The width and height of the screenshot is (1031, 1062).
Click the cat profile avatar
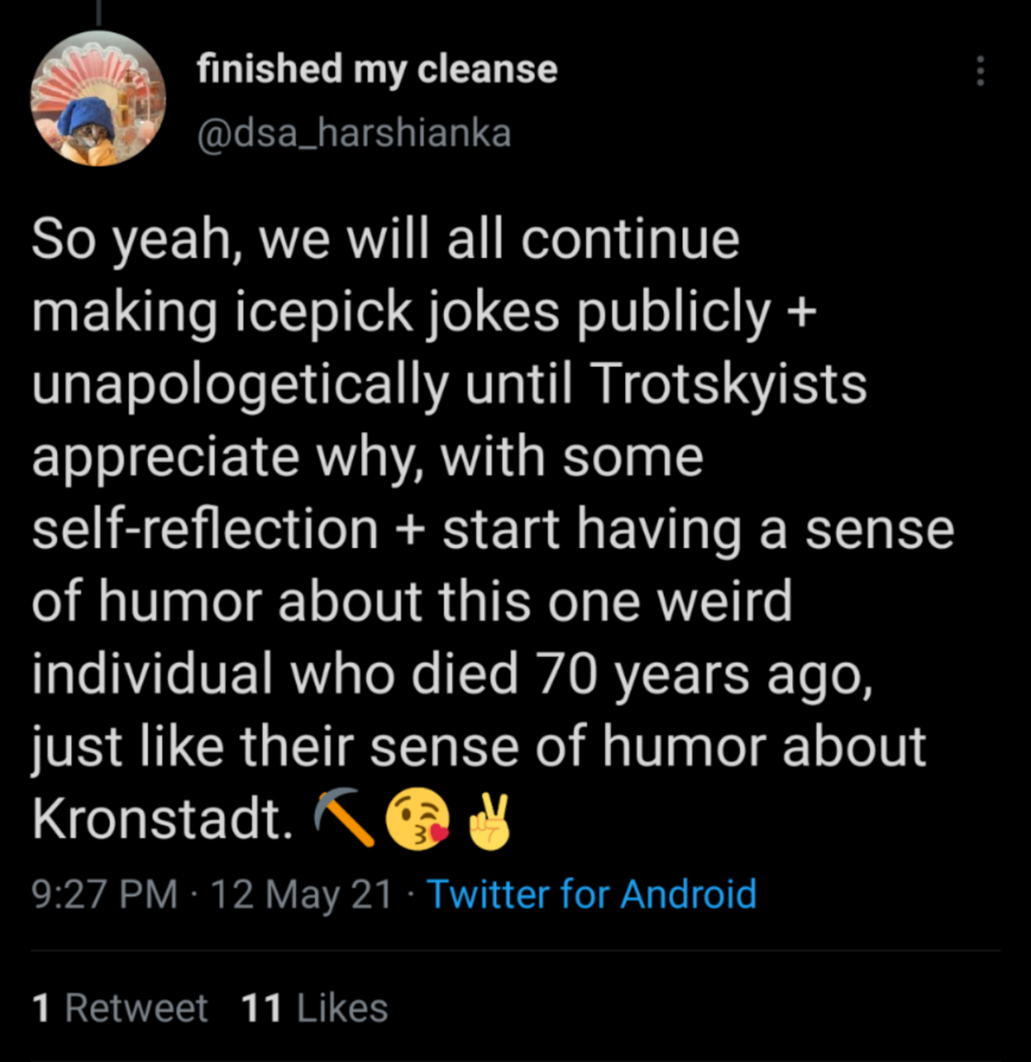98,100
